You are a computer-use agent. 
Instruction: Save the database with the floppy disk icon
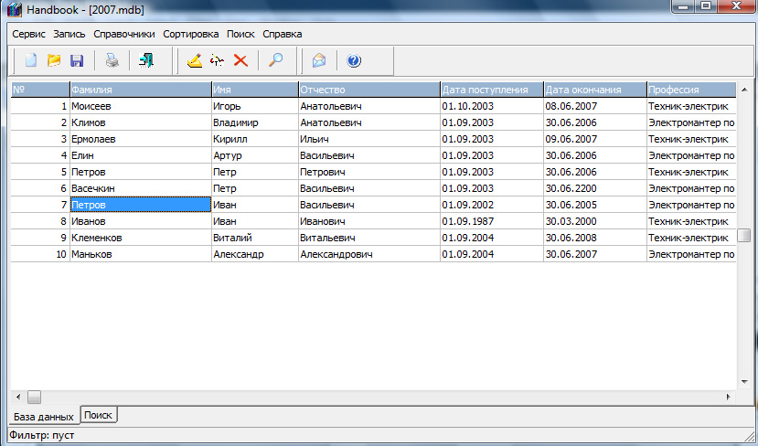coord(77,61)
